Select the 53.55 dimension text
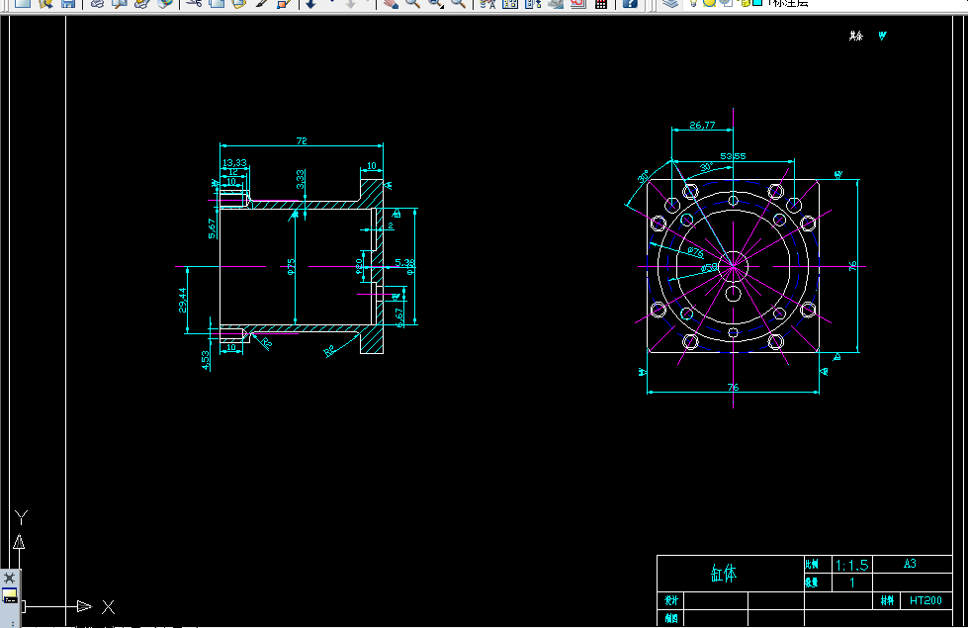This screenshot has height=628, width=968. click(x=733, y=156)
